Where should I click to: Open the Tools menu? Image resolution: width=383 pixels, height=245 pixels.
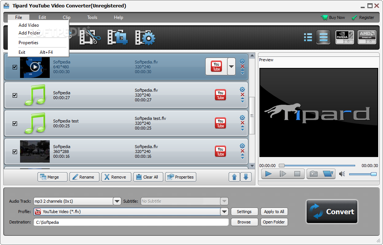pyautogui.click(x=92, y=17)
